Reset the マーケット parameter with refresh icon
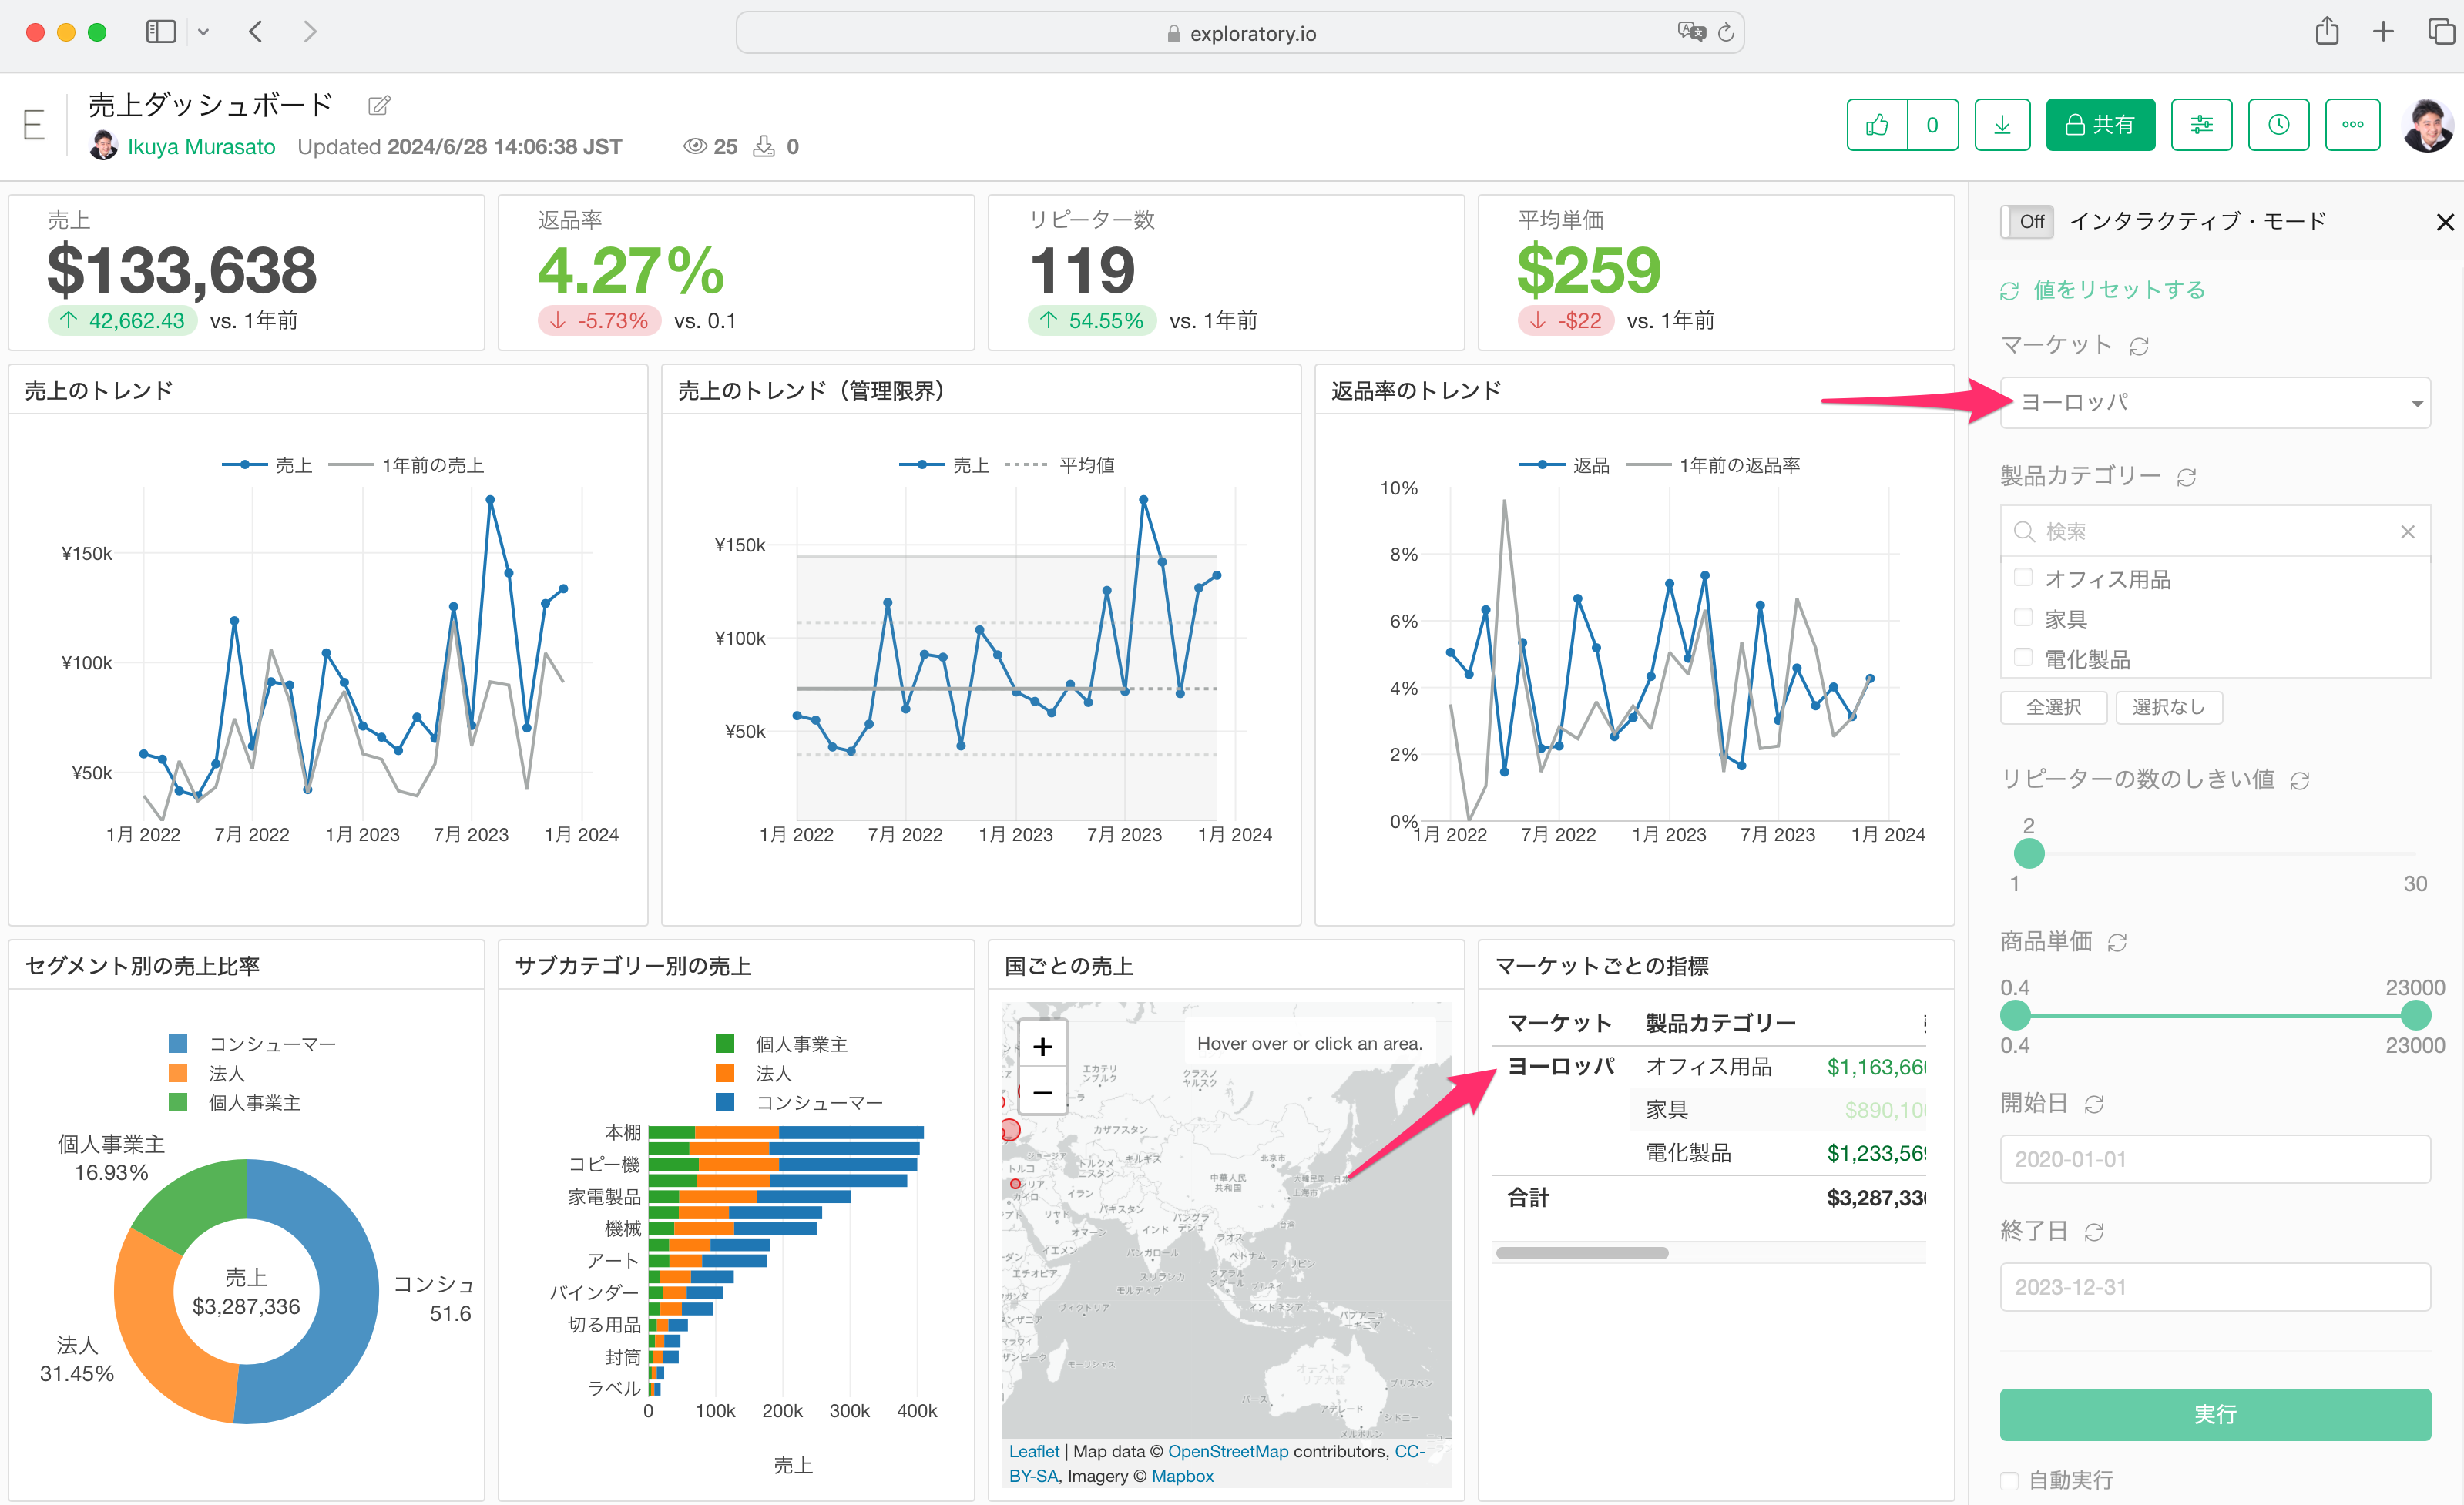The width and height of the screenshot is (2464, 1505). tap(2139, 347)
